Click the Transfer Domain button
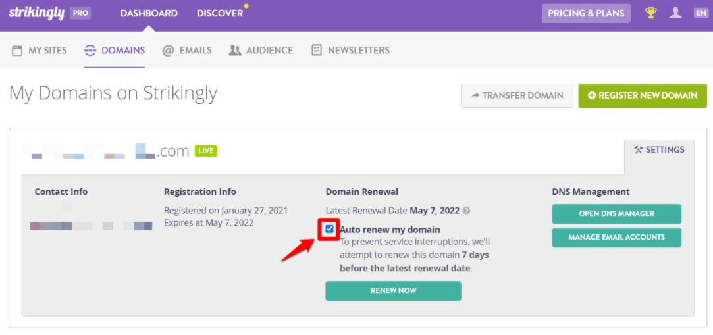 [517, 95]
